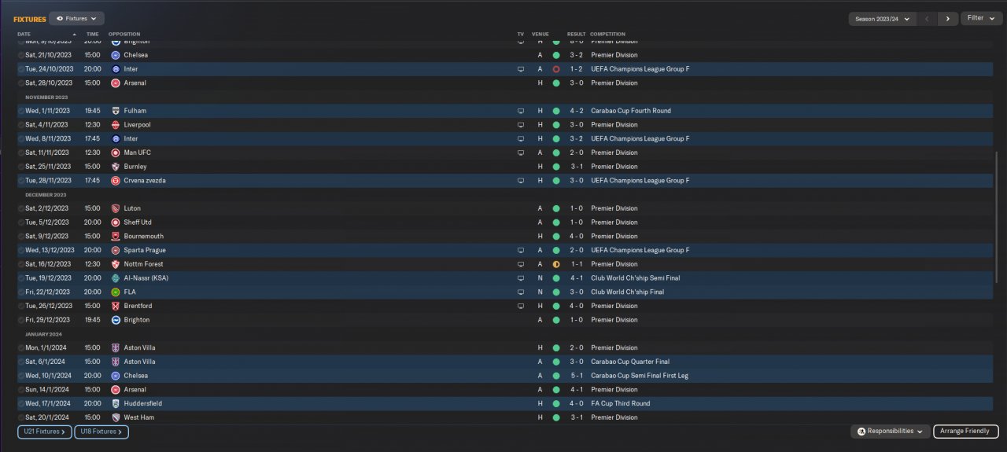Image resolution: width=1007 pixels, height=452 pixels.
Task: Click the Liverpool club badge icon
Action: (116, 125)
